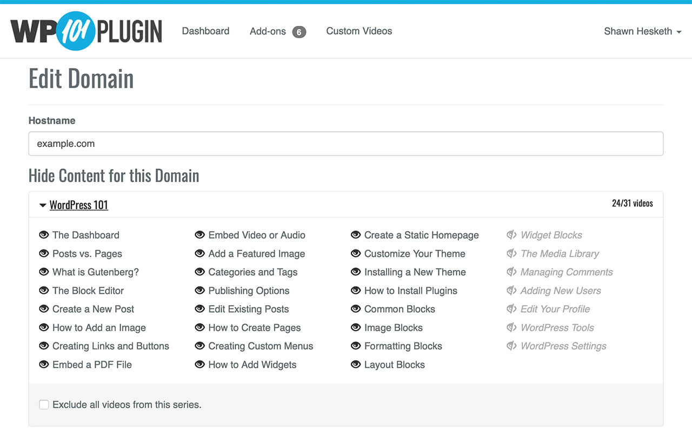Click the text "Creating Custom Menus"
692x432 pixels.
coord(261,346)
